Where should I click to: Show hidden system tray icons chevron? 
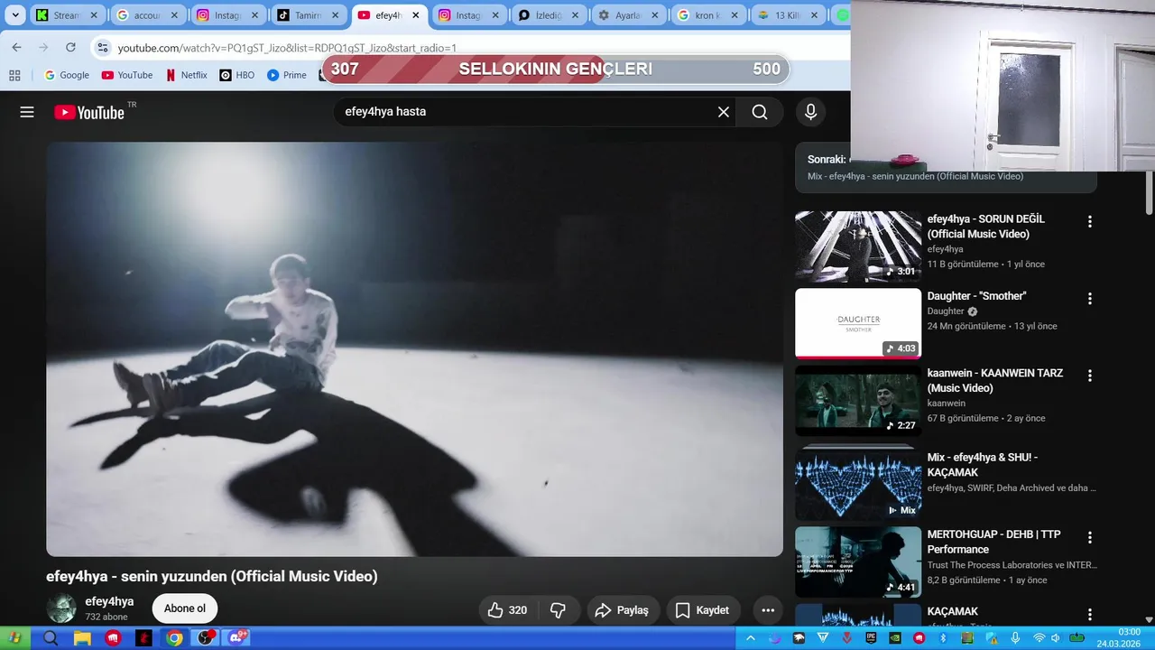pos(750,638)
